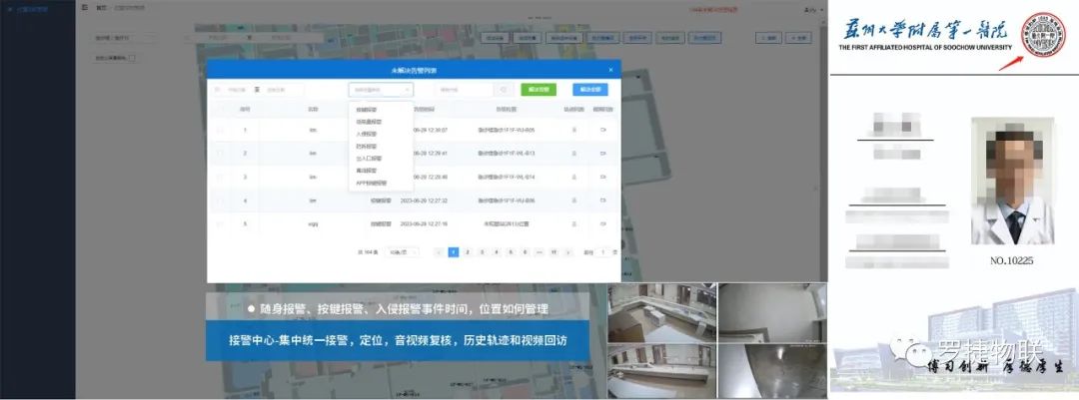Tick the checkbox for alarm row 1
The width and height of the screenshot is (1079, 400).
pyautogui.click(x=220, y=131)
